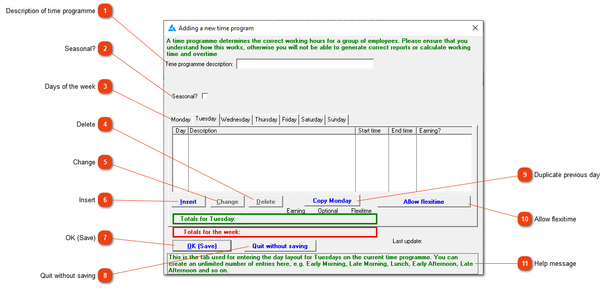Click the empty day layout list area

click(x=322, y=162)
